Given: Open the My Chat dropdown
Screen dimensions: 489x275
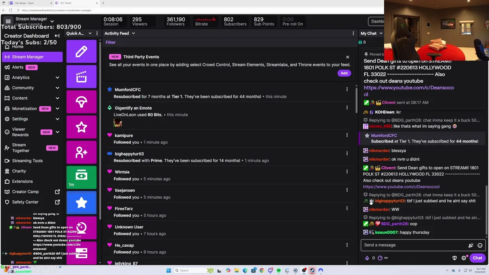Looking at the screenshot, I should click(381, 34).
